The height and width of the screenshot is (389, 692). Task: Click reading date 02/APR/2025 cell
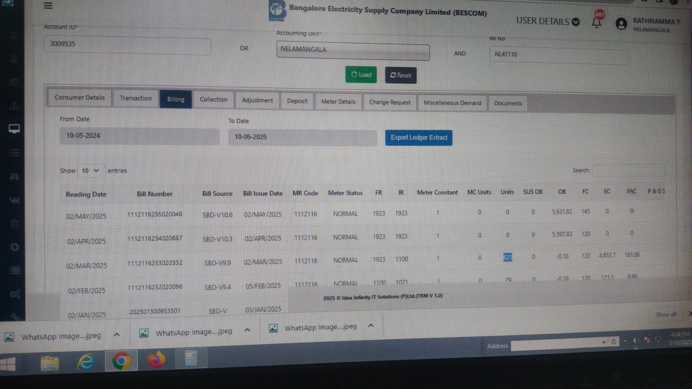click(x=86, y=241)
